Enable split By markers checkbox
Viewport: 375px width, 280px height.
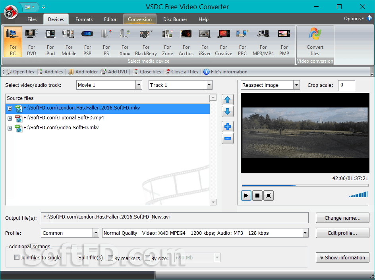(x=110, y=258)
